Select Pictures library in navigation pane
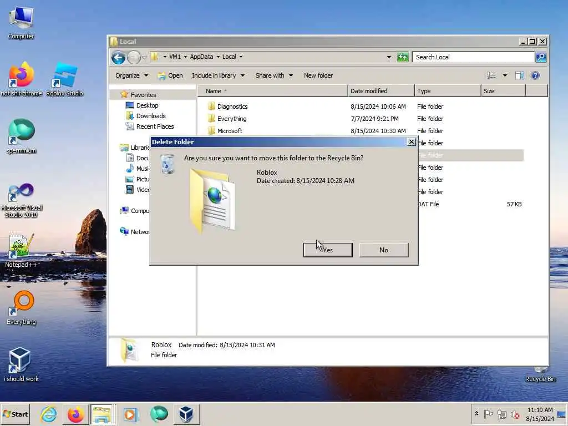 click(x=138, y=179)
